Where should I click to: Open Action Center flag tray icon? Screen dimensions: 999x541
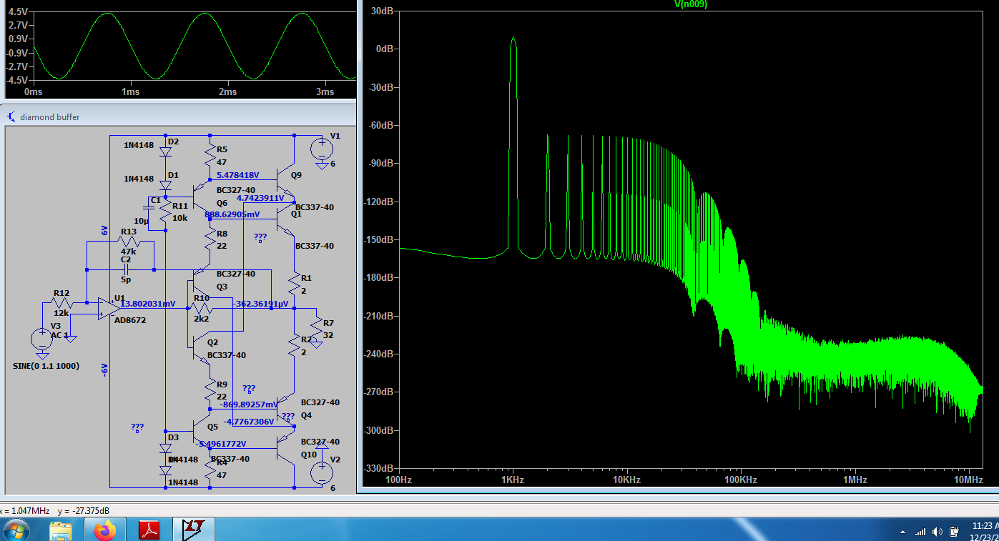953,532
